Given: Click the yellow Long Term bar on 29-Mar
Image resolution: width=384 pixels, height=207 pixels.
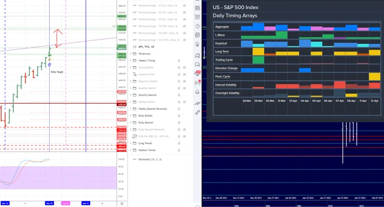Looking at the screenshot, I should (x=259, y=51).
